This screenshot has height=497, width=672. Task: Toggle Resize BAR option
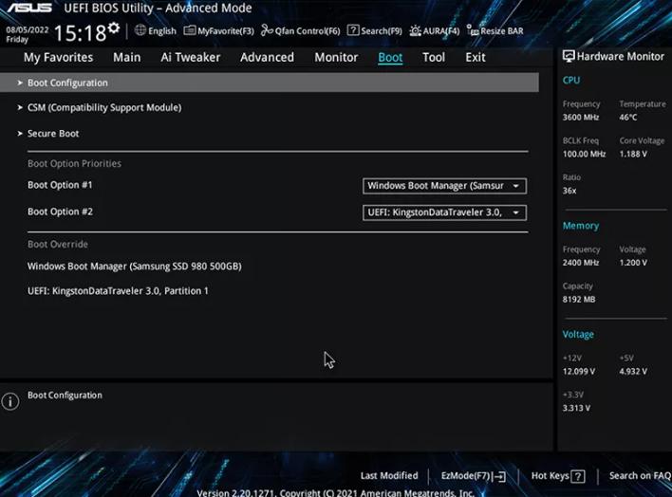click(495, 31)
